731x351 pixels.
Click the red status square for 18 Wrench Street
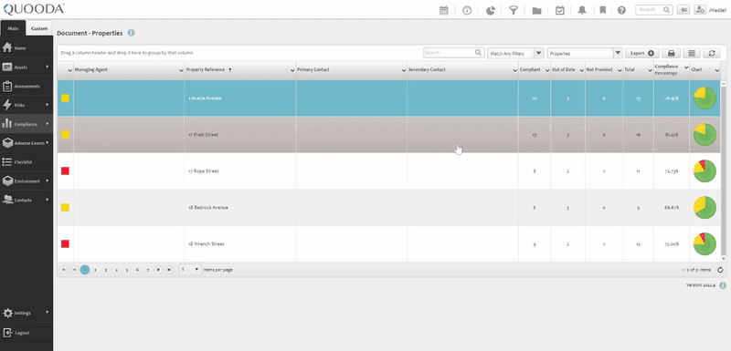click(x=65, y=243)
